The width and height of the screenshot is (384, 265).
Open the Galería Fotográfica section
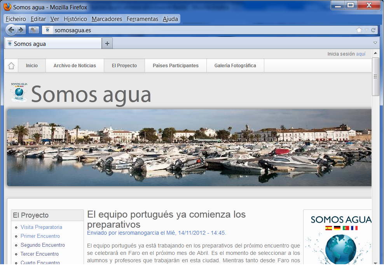pos(235,66)
